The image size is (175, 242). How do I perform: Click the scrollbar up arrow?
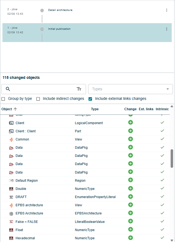pyautogui.click(x=172, y=106)
